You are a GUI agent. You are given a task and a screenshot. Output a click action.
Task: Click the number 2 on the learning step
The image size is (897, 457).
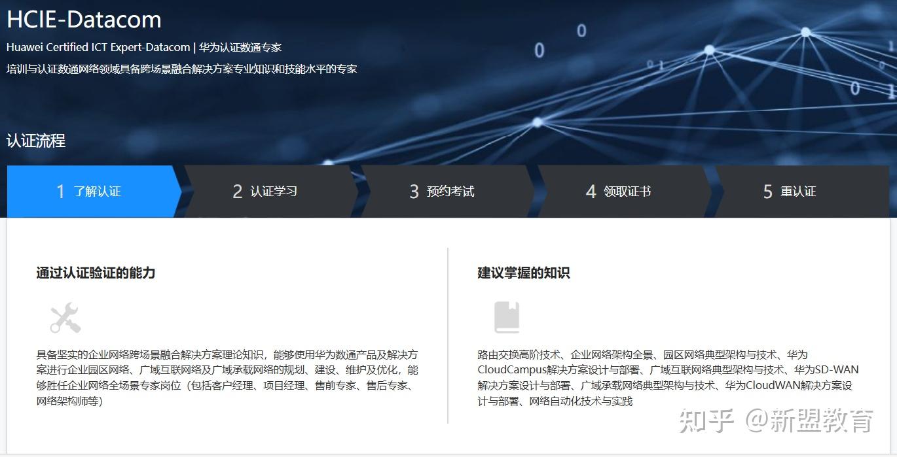coord(237,191)
